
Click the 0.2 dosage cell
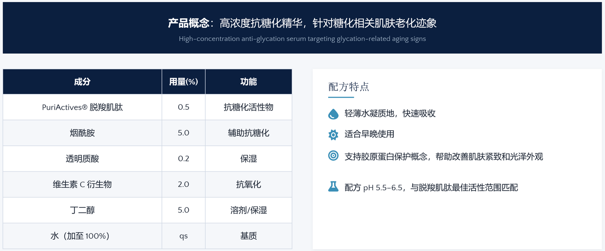[x=184, y=159]
